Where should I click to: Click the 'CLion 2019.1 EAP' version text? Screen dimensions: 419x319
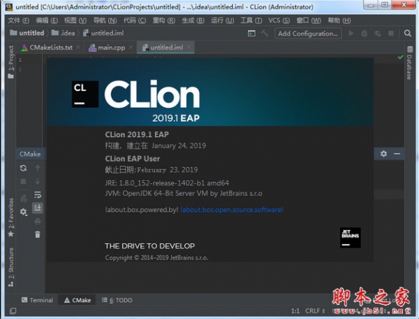[137, 134]
